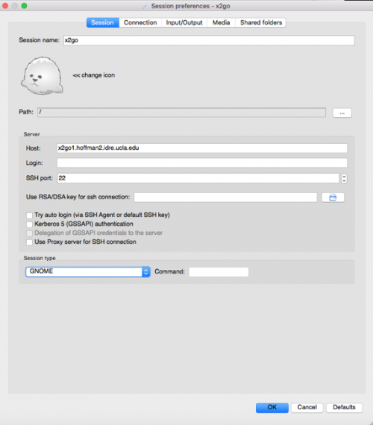The height and width of the screenshot is (425, 373).
Task: Enable Use Proxy server for SSH connection
Action: tap(29, 242)
